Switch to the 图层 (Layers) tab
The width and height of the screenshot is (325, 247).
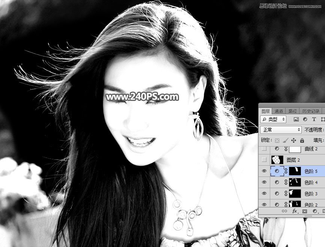(265, 111)
